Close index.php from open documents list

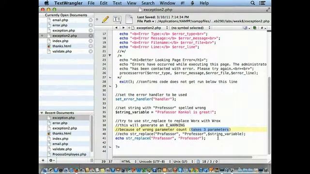91,41
